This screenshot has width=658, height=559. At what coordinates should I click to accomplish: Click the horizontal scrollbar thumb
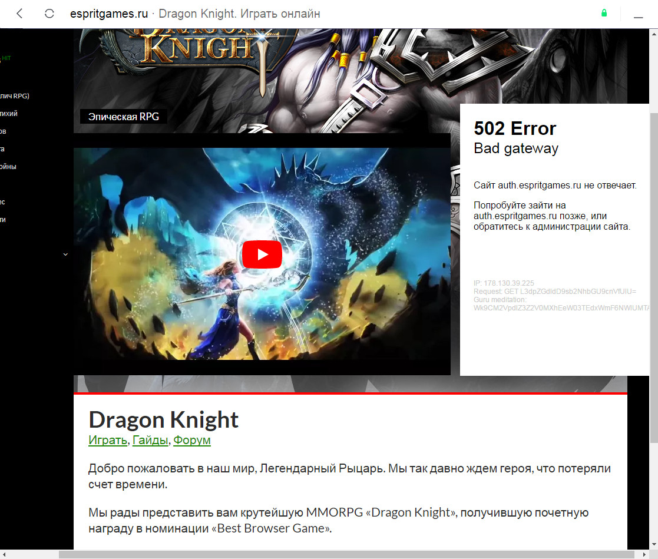tap(346, 554)
